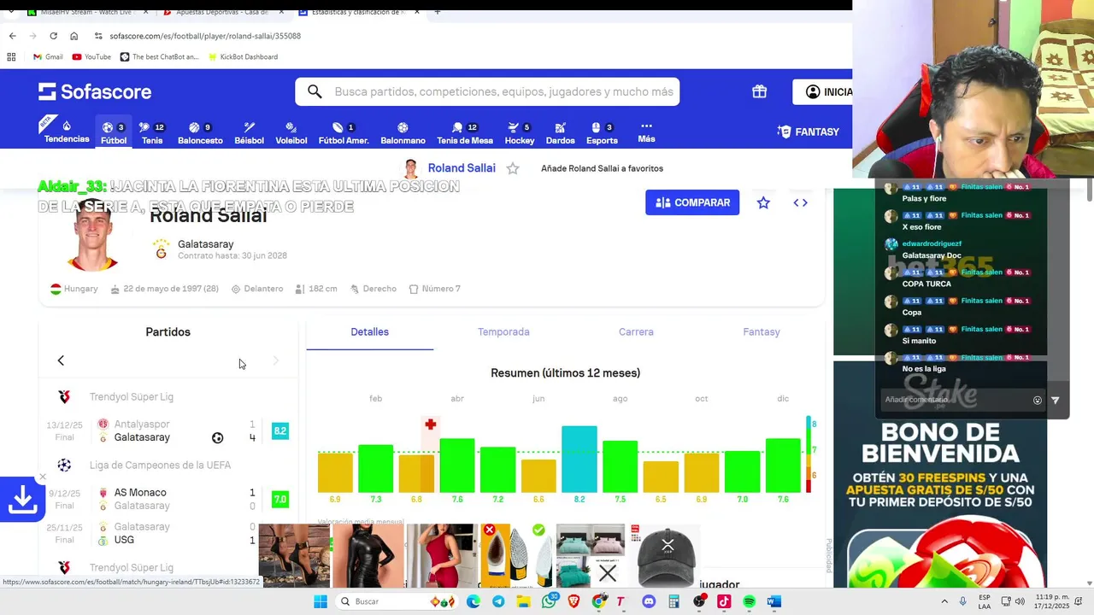Open the Tendencias section
The width and height of the screenshot is (1094, 615).
(x=67, y=132)
